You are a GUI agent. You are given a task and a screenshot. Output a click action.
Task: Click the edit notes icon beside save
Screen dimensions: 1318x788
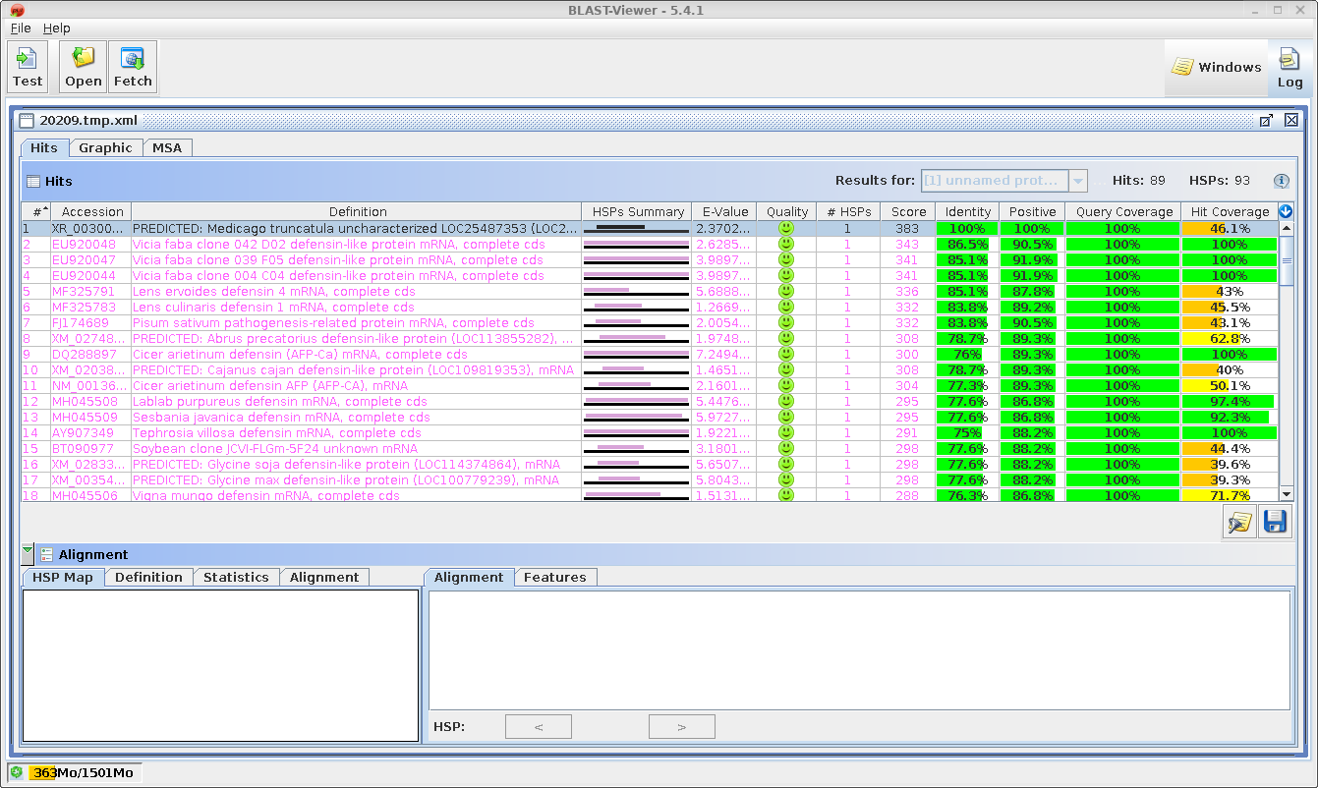1239,522
